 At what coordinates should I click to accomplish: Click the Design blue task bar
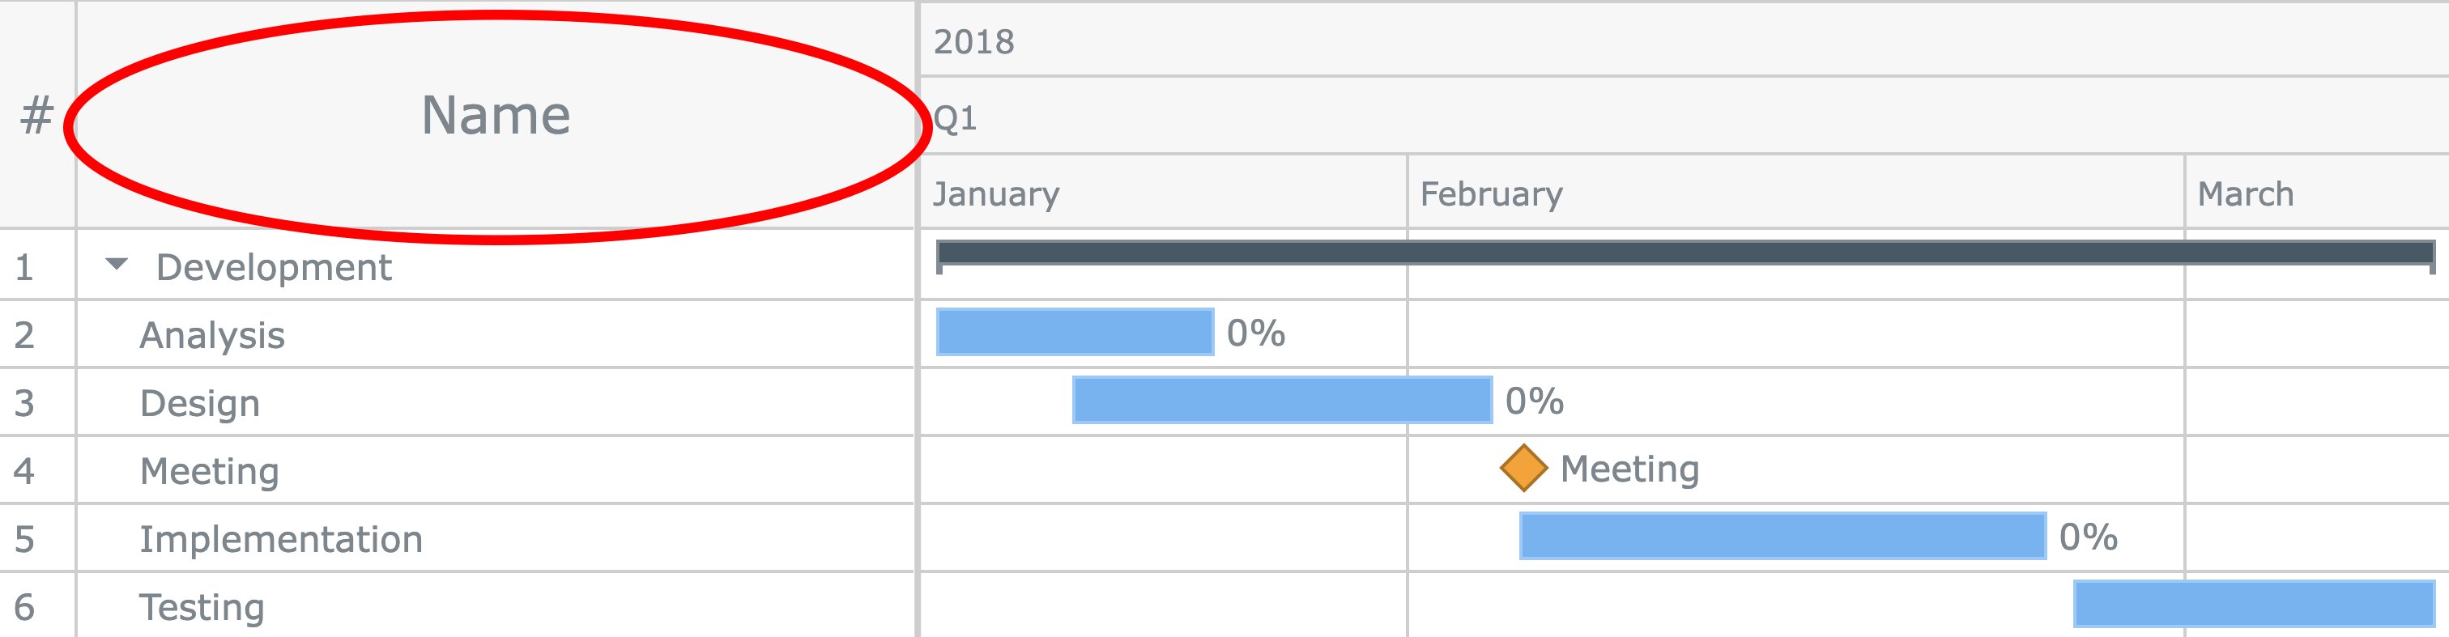1281,401
